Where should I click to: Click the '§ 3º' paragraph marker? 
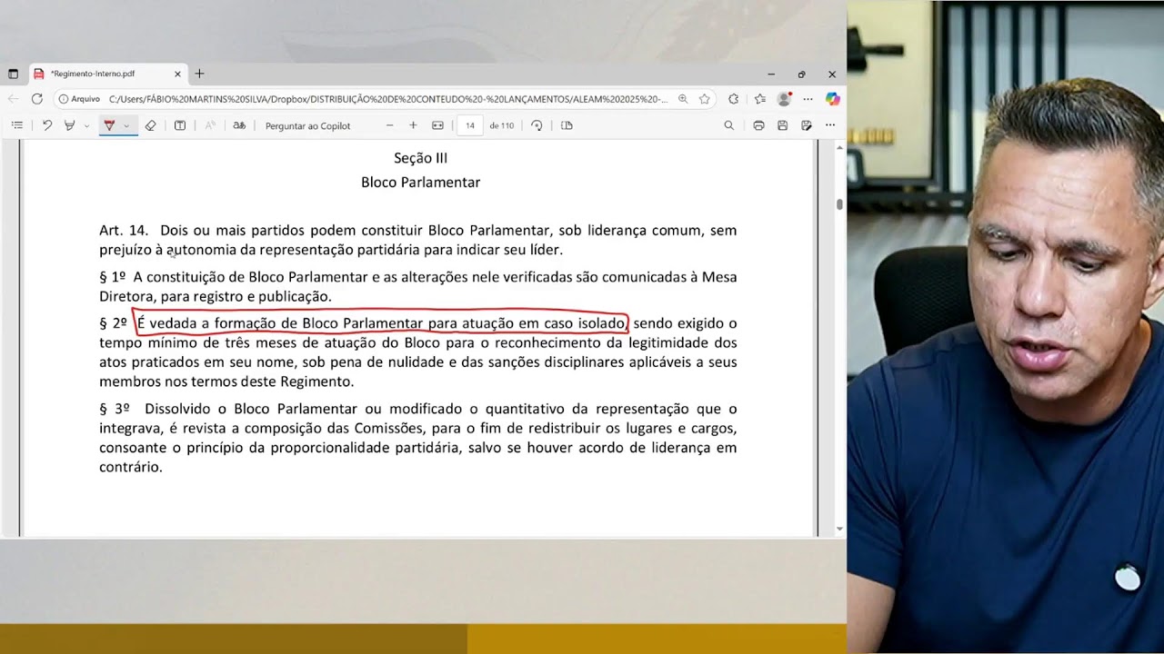115,409
